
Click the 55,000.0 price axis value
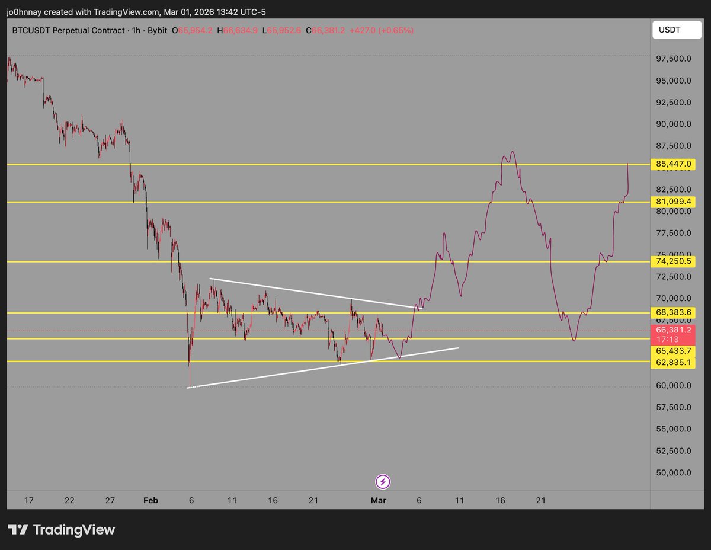pyautogui.click(x=674, y=429)
